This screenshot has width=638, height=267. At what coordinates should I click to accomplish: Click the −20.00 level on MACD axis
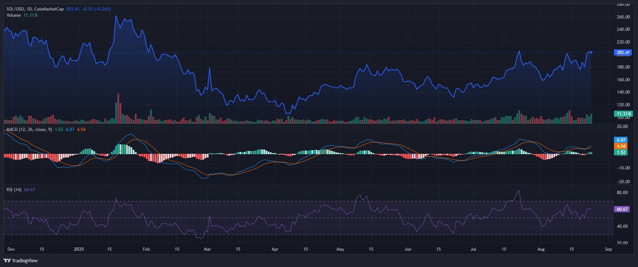[x=622, y=182]
